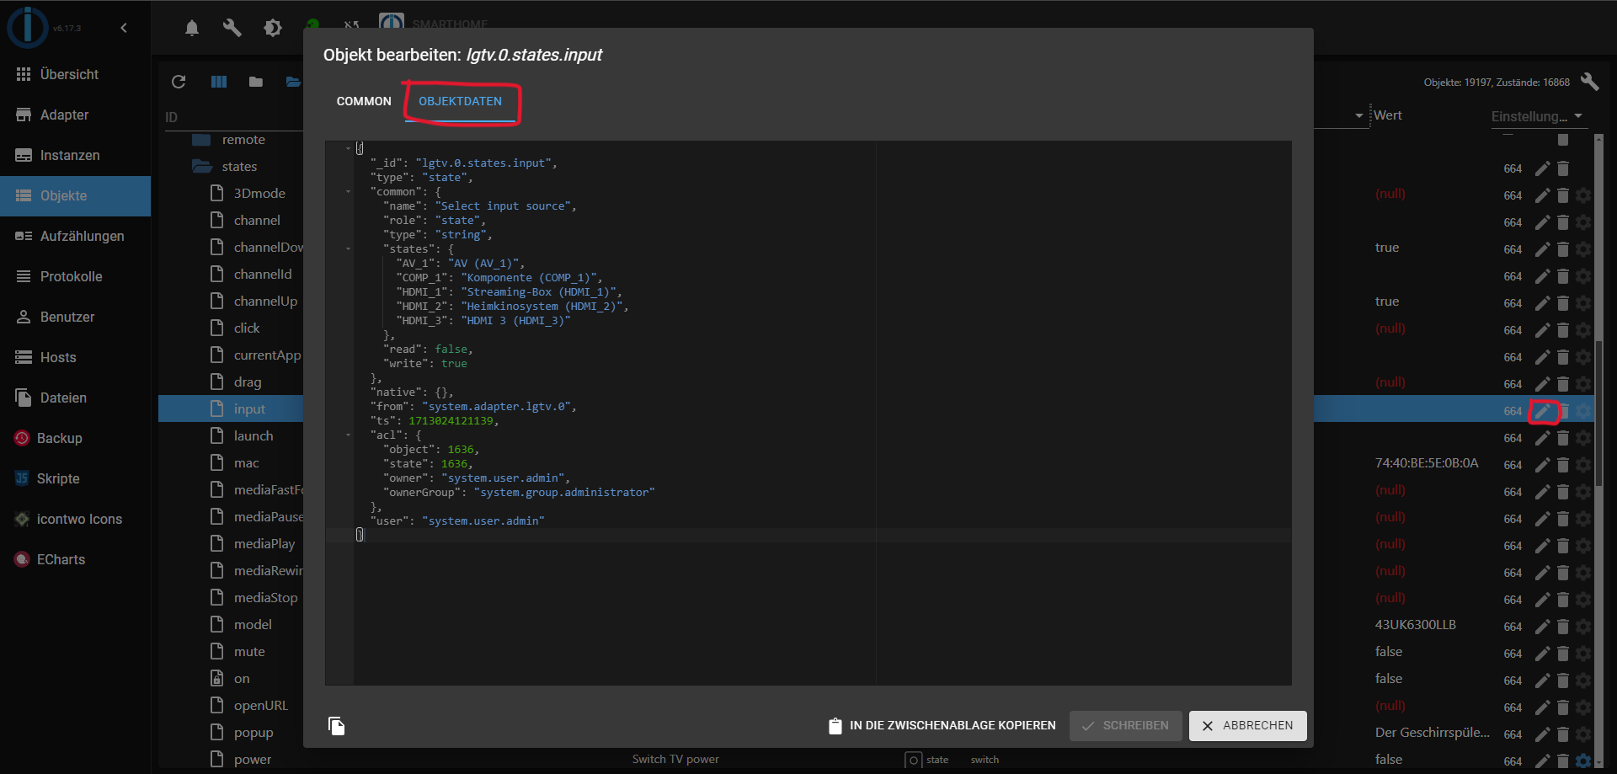Screen dimensions: 1617x774
Task: Delete the launch row with trash icon
Action: click(1563, 438)
